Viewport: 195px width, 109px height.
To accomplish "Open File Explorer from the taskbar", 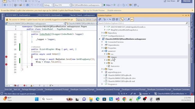I will 91,99.
